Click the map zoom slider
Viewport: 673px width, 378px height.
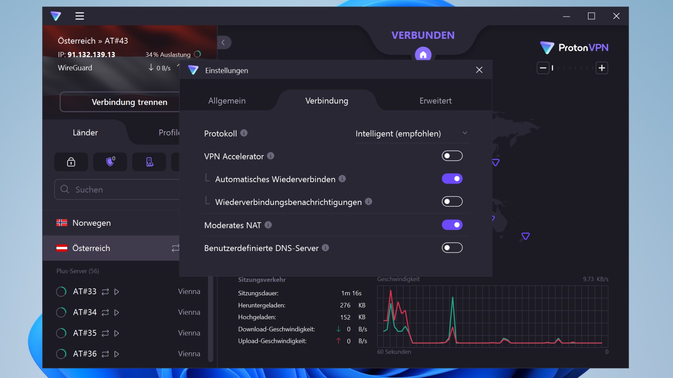[572, 68]
